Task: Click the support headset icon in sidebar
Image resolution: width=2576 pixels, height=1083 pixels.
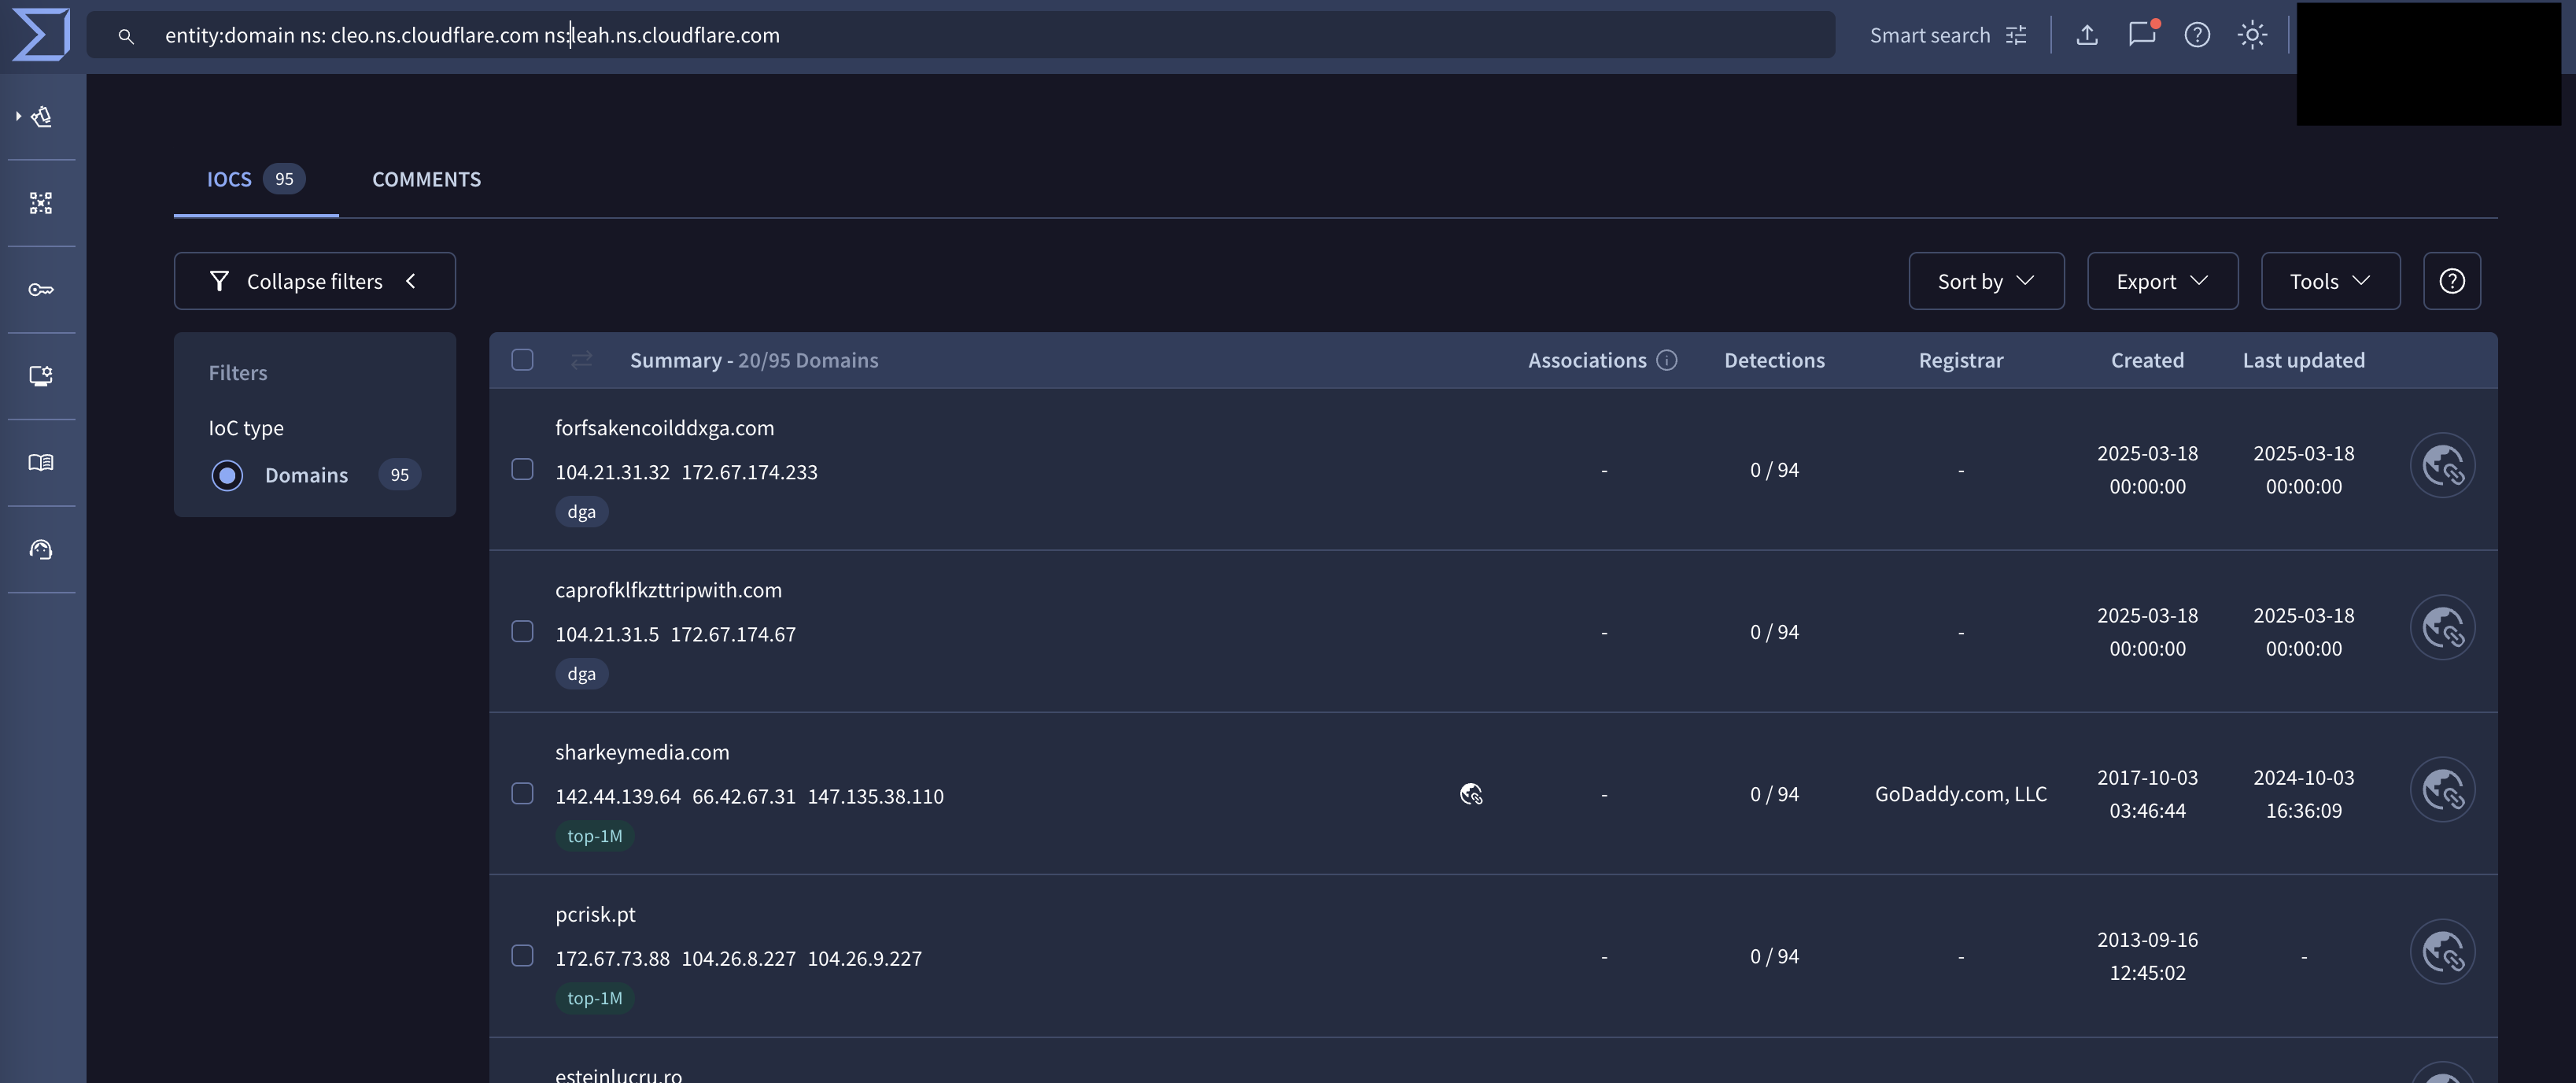Action: [x=41, y=549]
